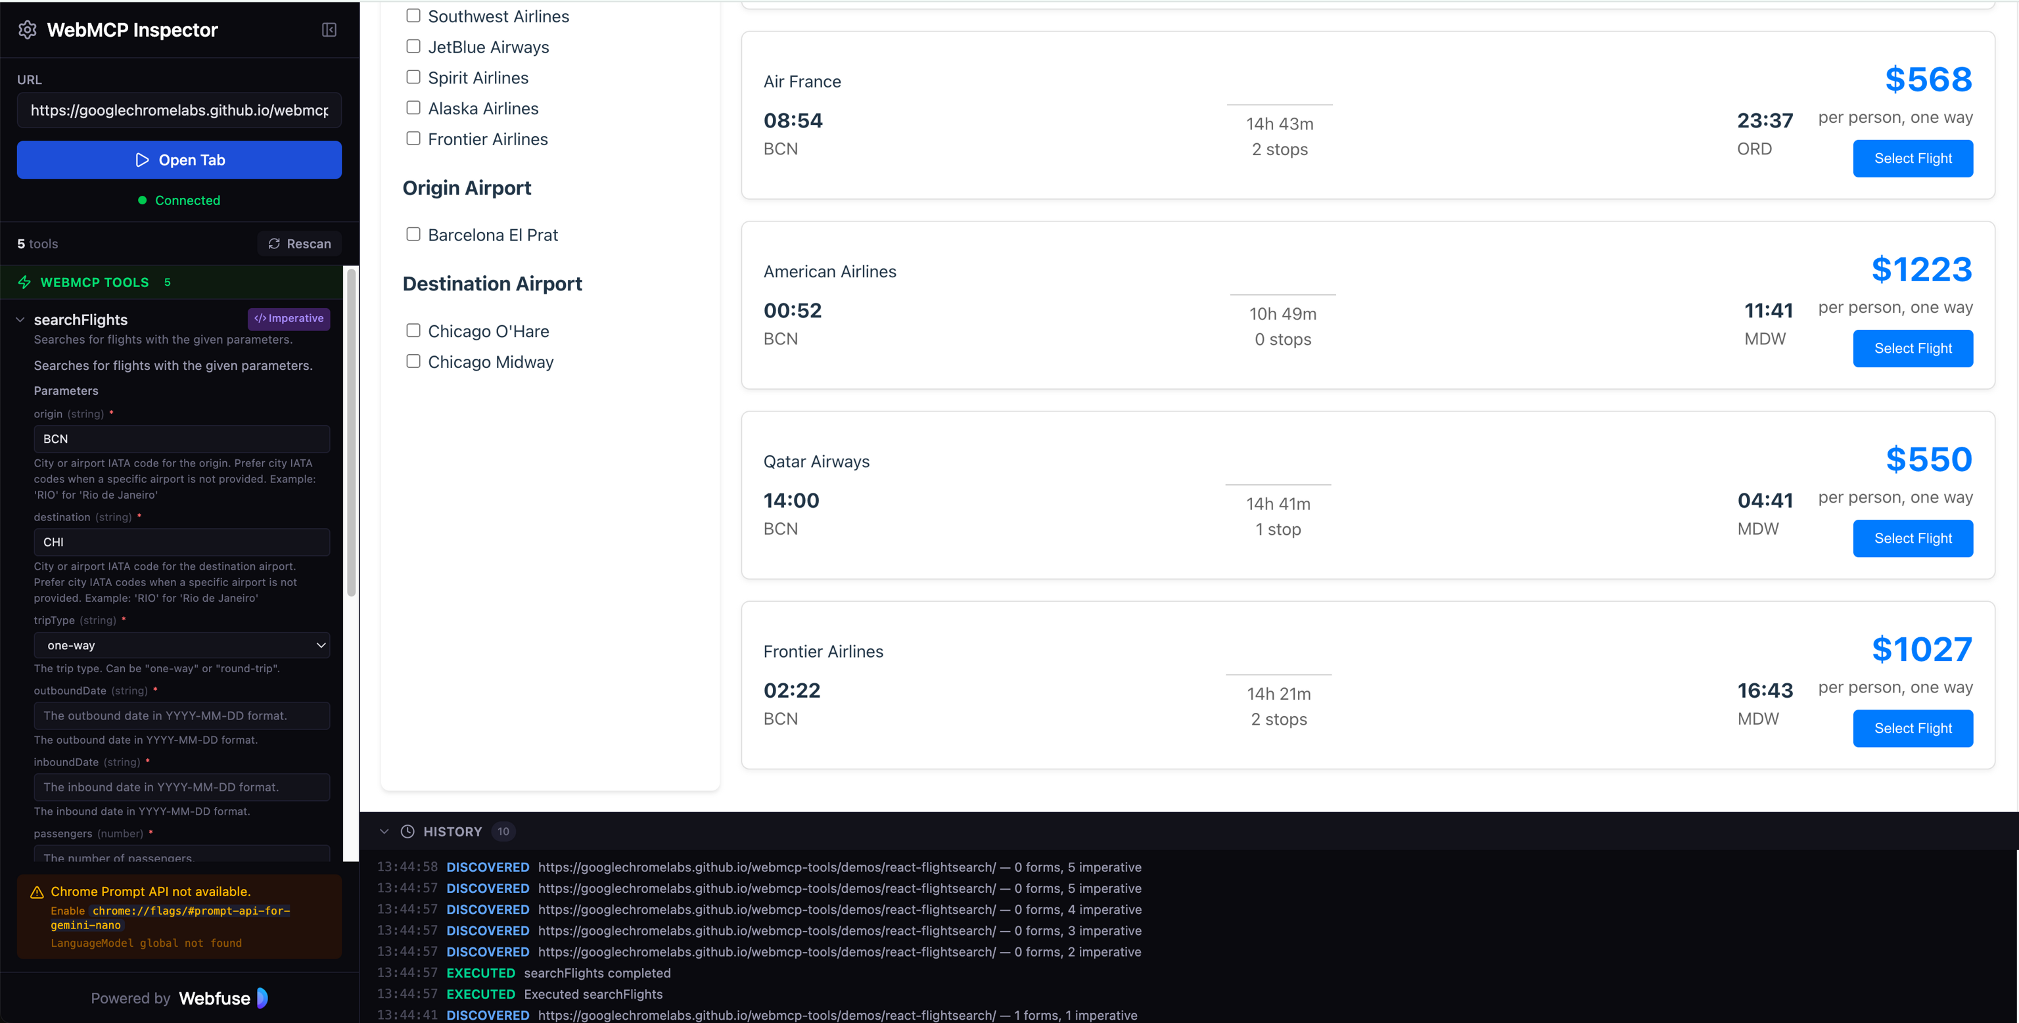The image size is (2019, 1023).
Task: Select the Air France $568 flight
Action: pyautogui.click(x=1913, y=158)
